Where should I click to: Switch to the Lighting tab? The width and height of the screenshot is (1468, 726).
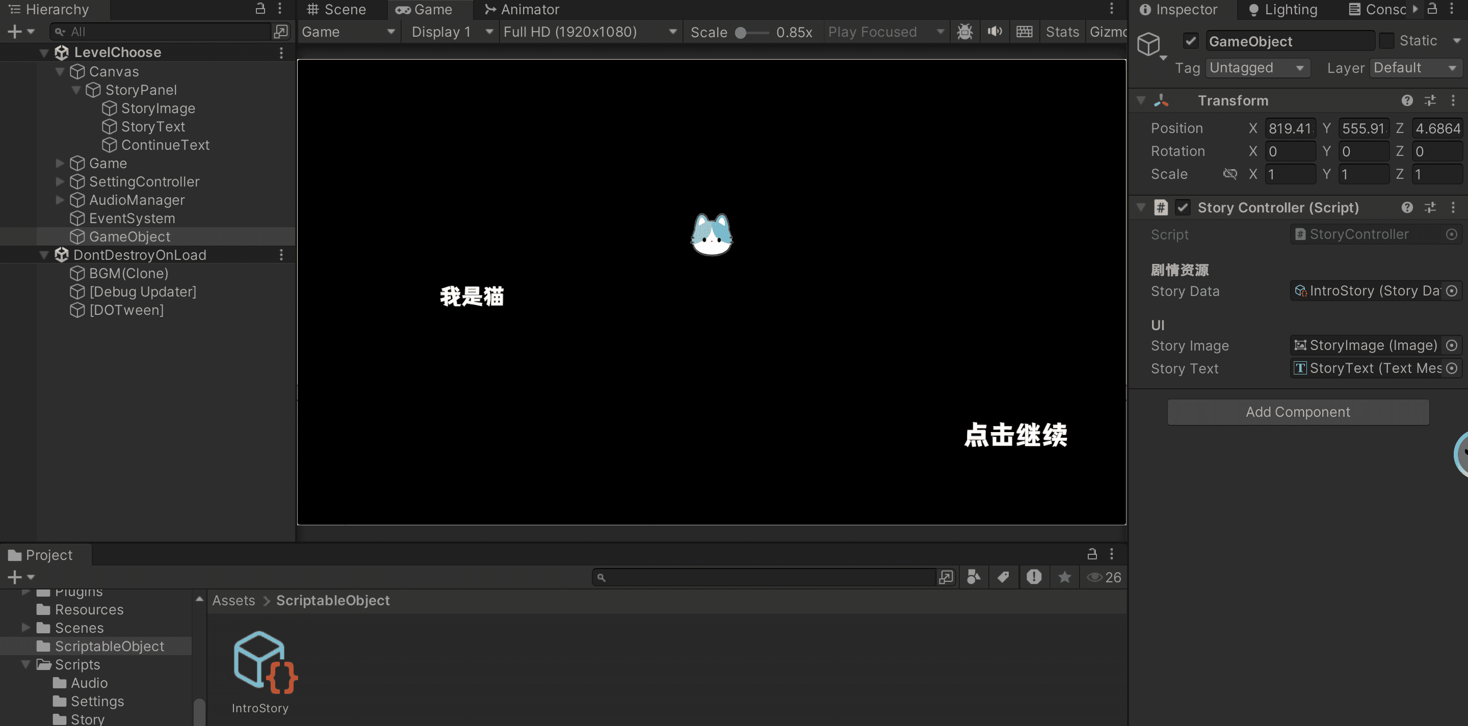click(1282, 9)
